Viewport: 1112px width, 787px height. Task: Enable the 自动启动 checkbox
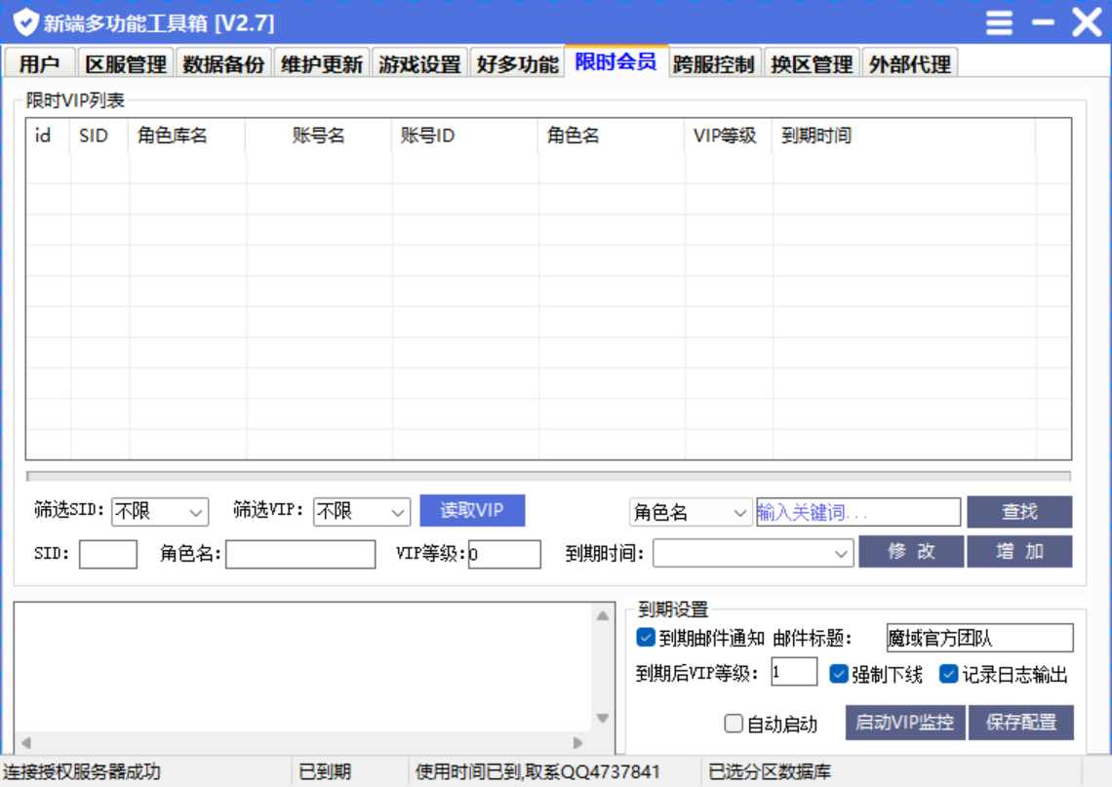[734, 724]
